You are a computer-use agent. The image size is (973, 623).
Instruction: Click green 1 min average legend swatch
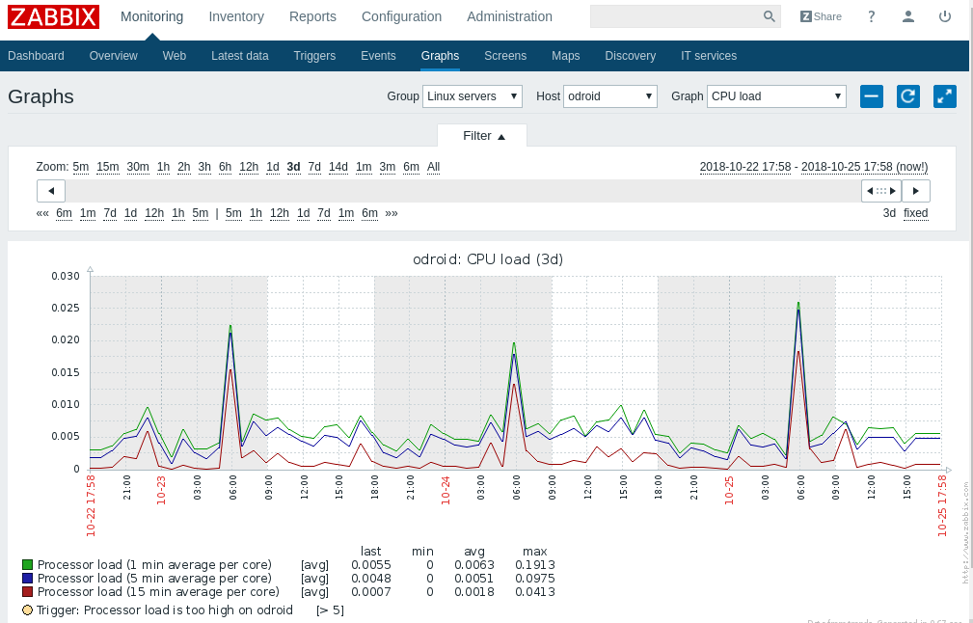tap(27, 565)
